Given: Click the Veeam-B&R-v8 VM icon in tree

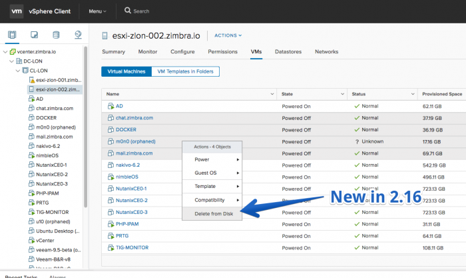Looking at the screenshot, I should (31, 259).
